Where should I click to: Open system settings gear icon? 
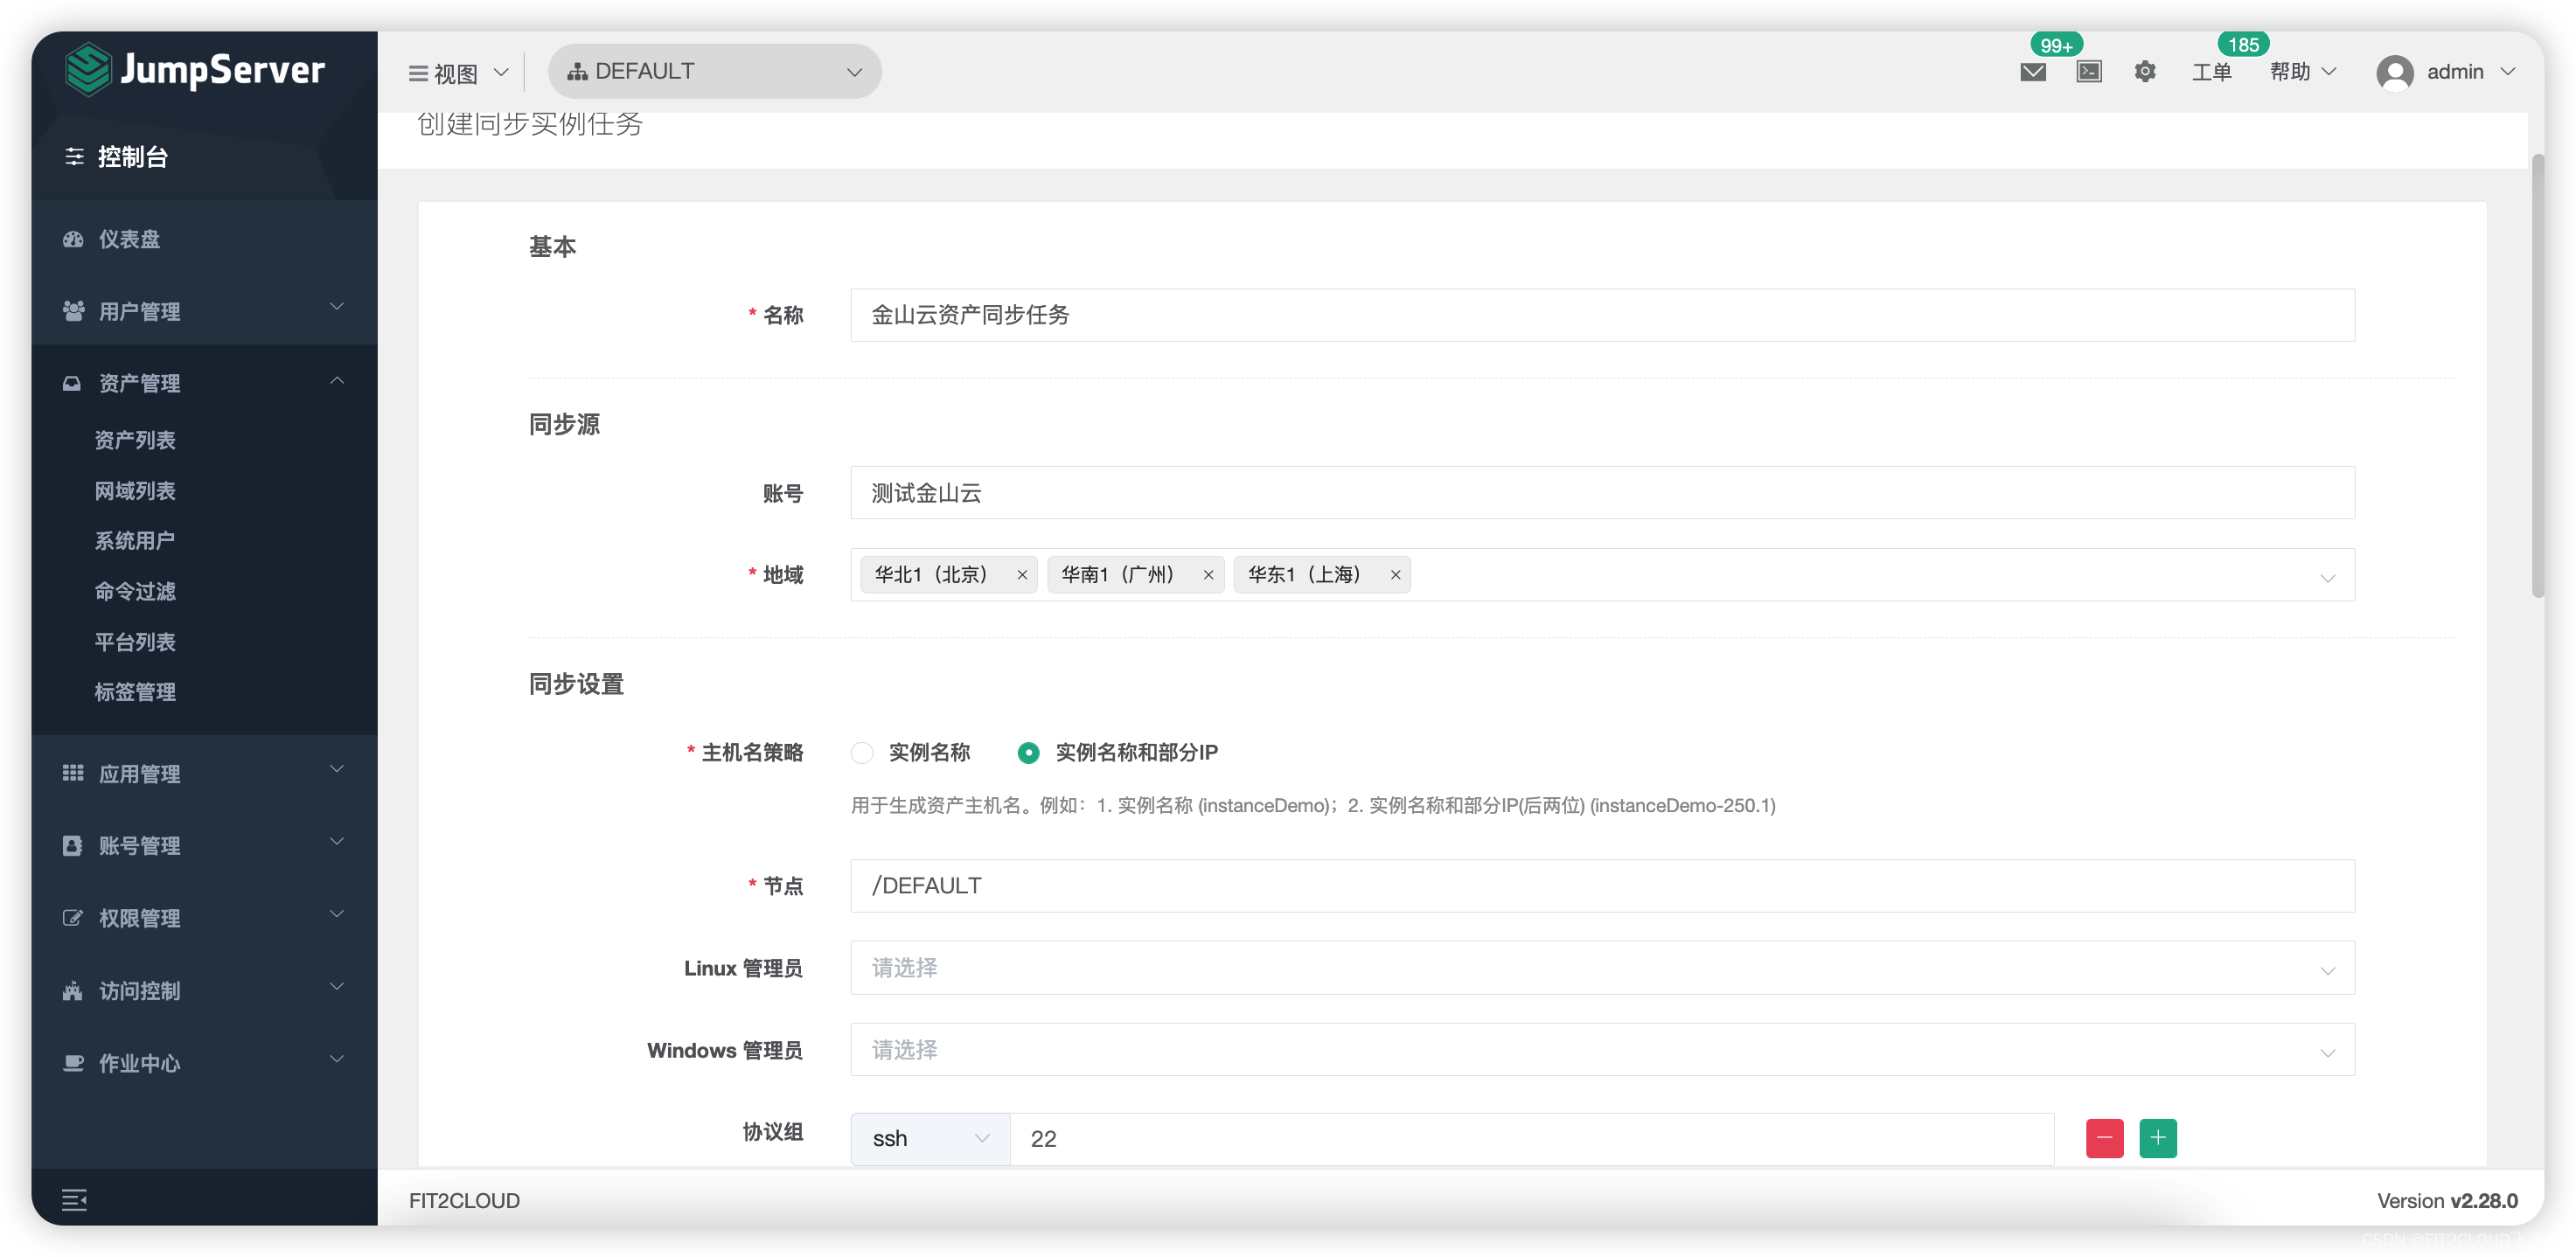pos(2145,72)
